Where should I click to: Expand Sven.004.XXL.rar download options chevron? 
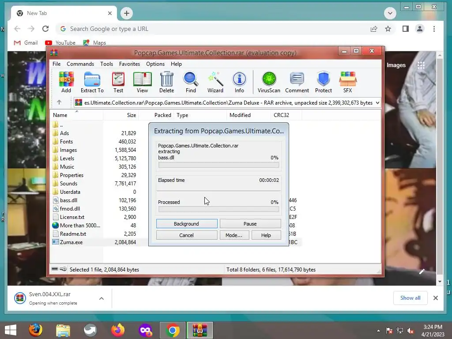coord(102,298)
